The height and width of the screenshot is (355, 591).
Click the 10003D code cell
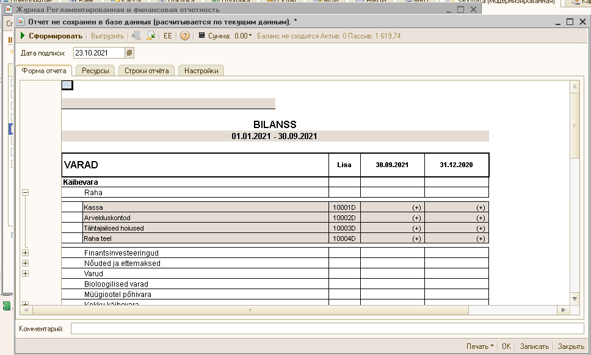[x=344, y=228]
